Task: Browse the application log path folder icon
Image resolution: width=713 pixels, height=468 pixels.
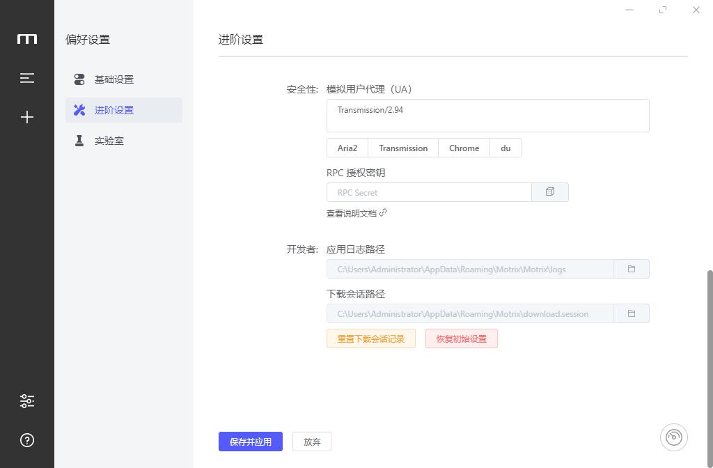Action: [630, 268]
